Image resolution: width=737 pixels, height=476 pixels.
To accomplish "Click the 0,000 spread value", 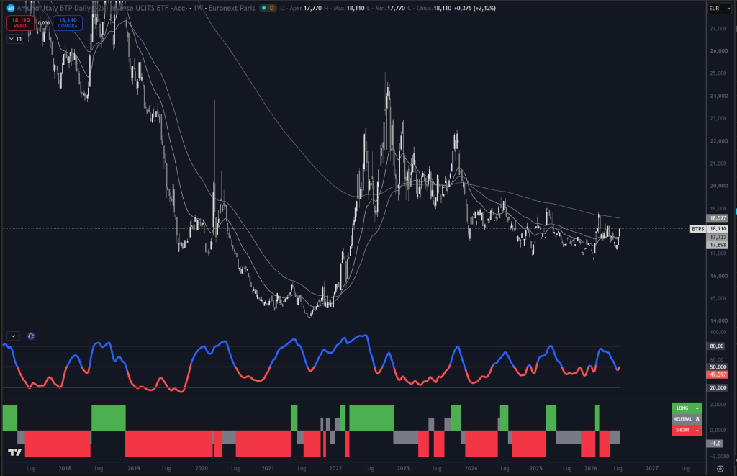I will click(x=44, y=23).
